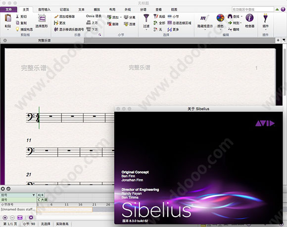Open the 插件 (Plug-ins) dropdown

[x=266, y=30]
